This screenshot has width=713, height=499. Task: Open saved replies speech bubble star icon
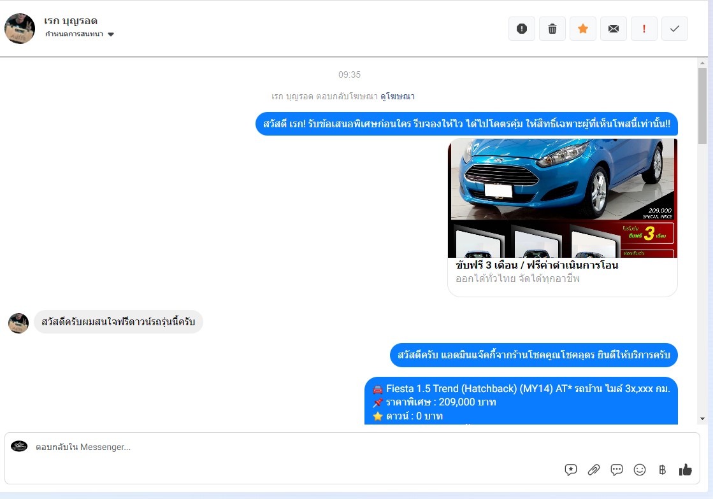(x=571, y=470)
